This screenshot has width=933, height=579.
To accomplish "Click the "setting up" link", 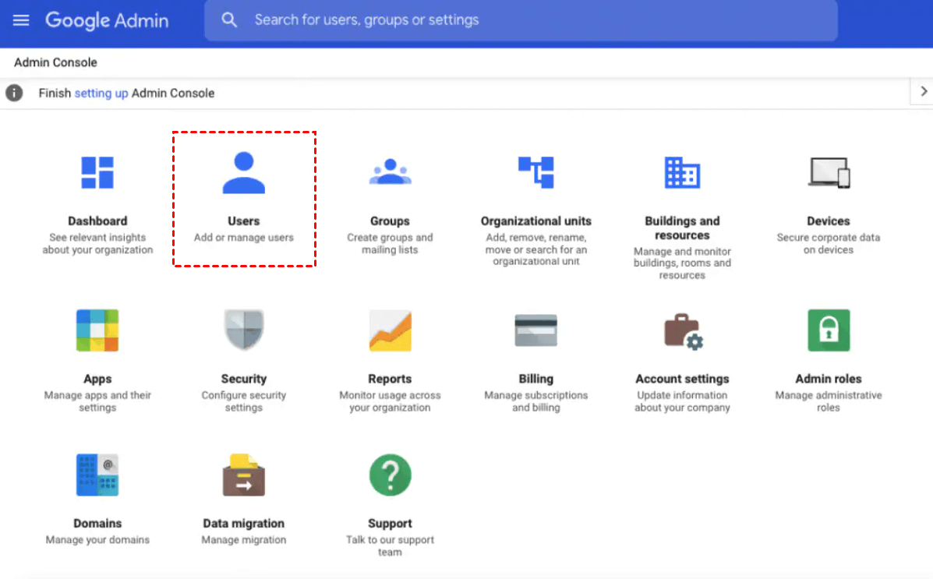I will pos(101,94).
